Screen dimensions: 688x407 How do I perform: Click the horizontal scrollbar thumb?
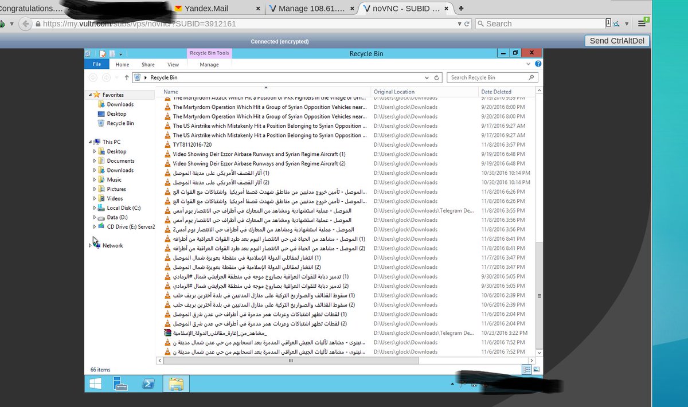click(x=290, y=361)
